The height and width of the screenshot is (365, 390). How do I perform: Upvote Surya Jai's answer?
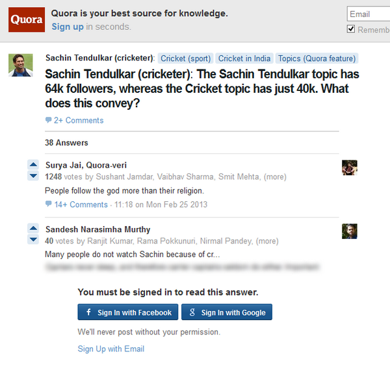pyautogui.click(x=33, y=164)
